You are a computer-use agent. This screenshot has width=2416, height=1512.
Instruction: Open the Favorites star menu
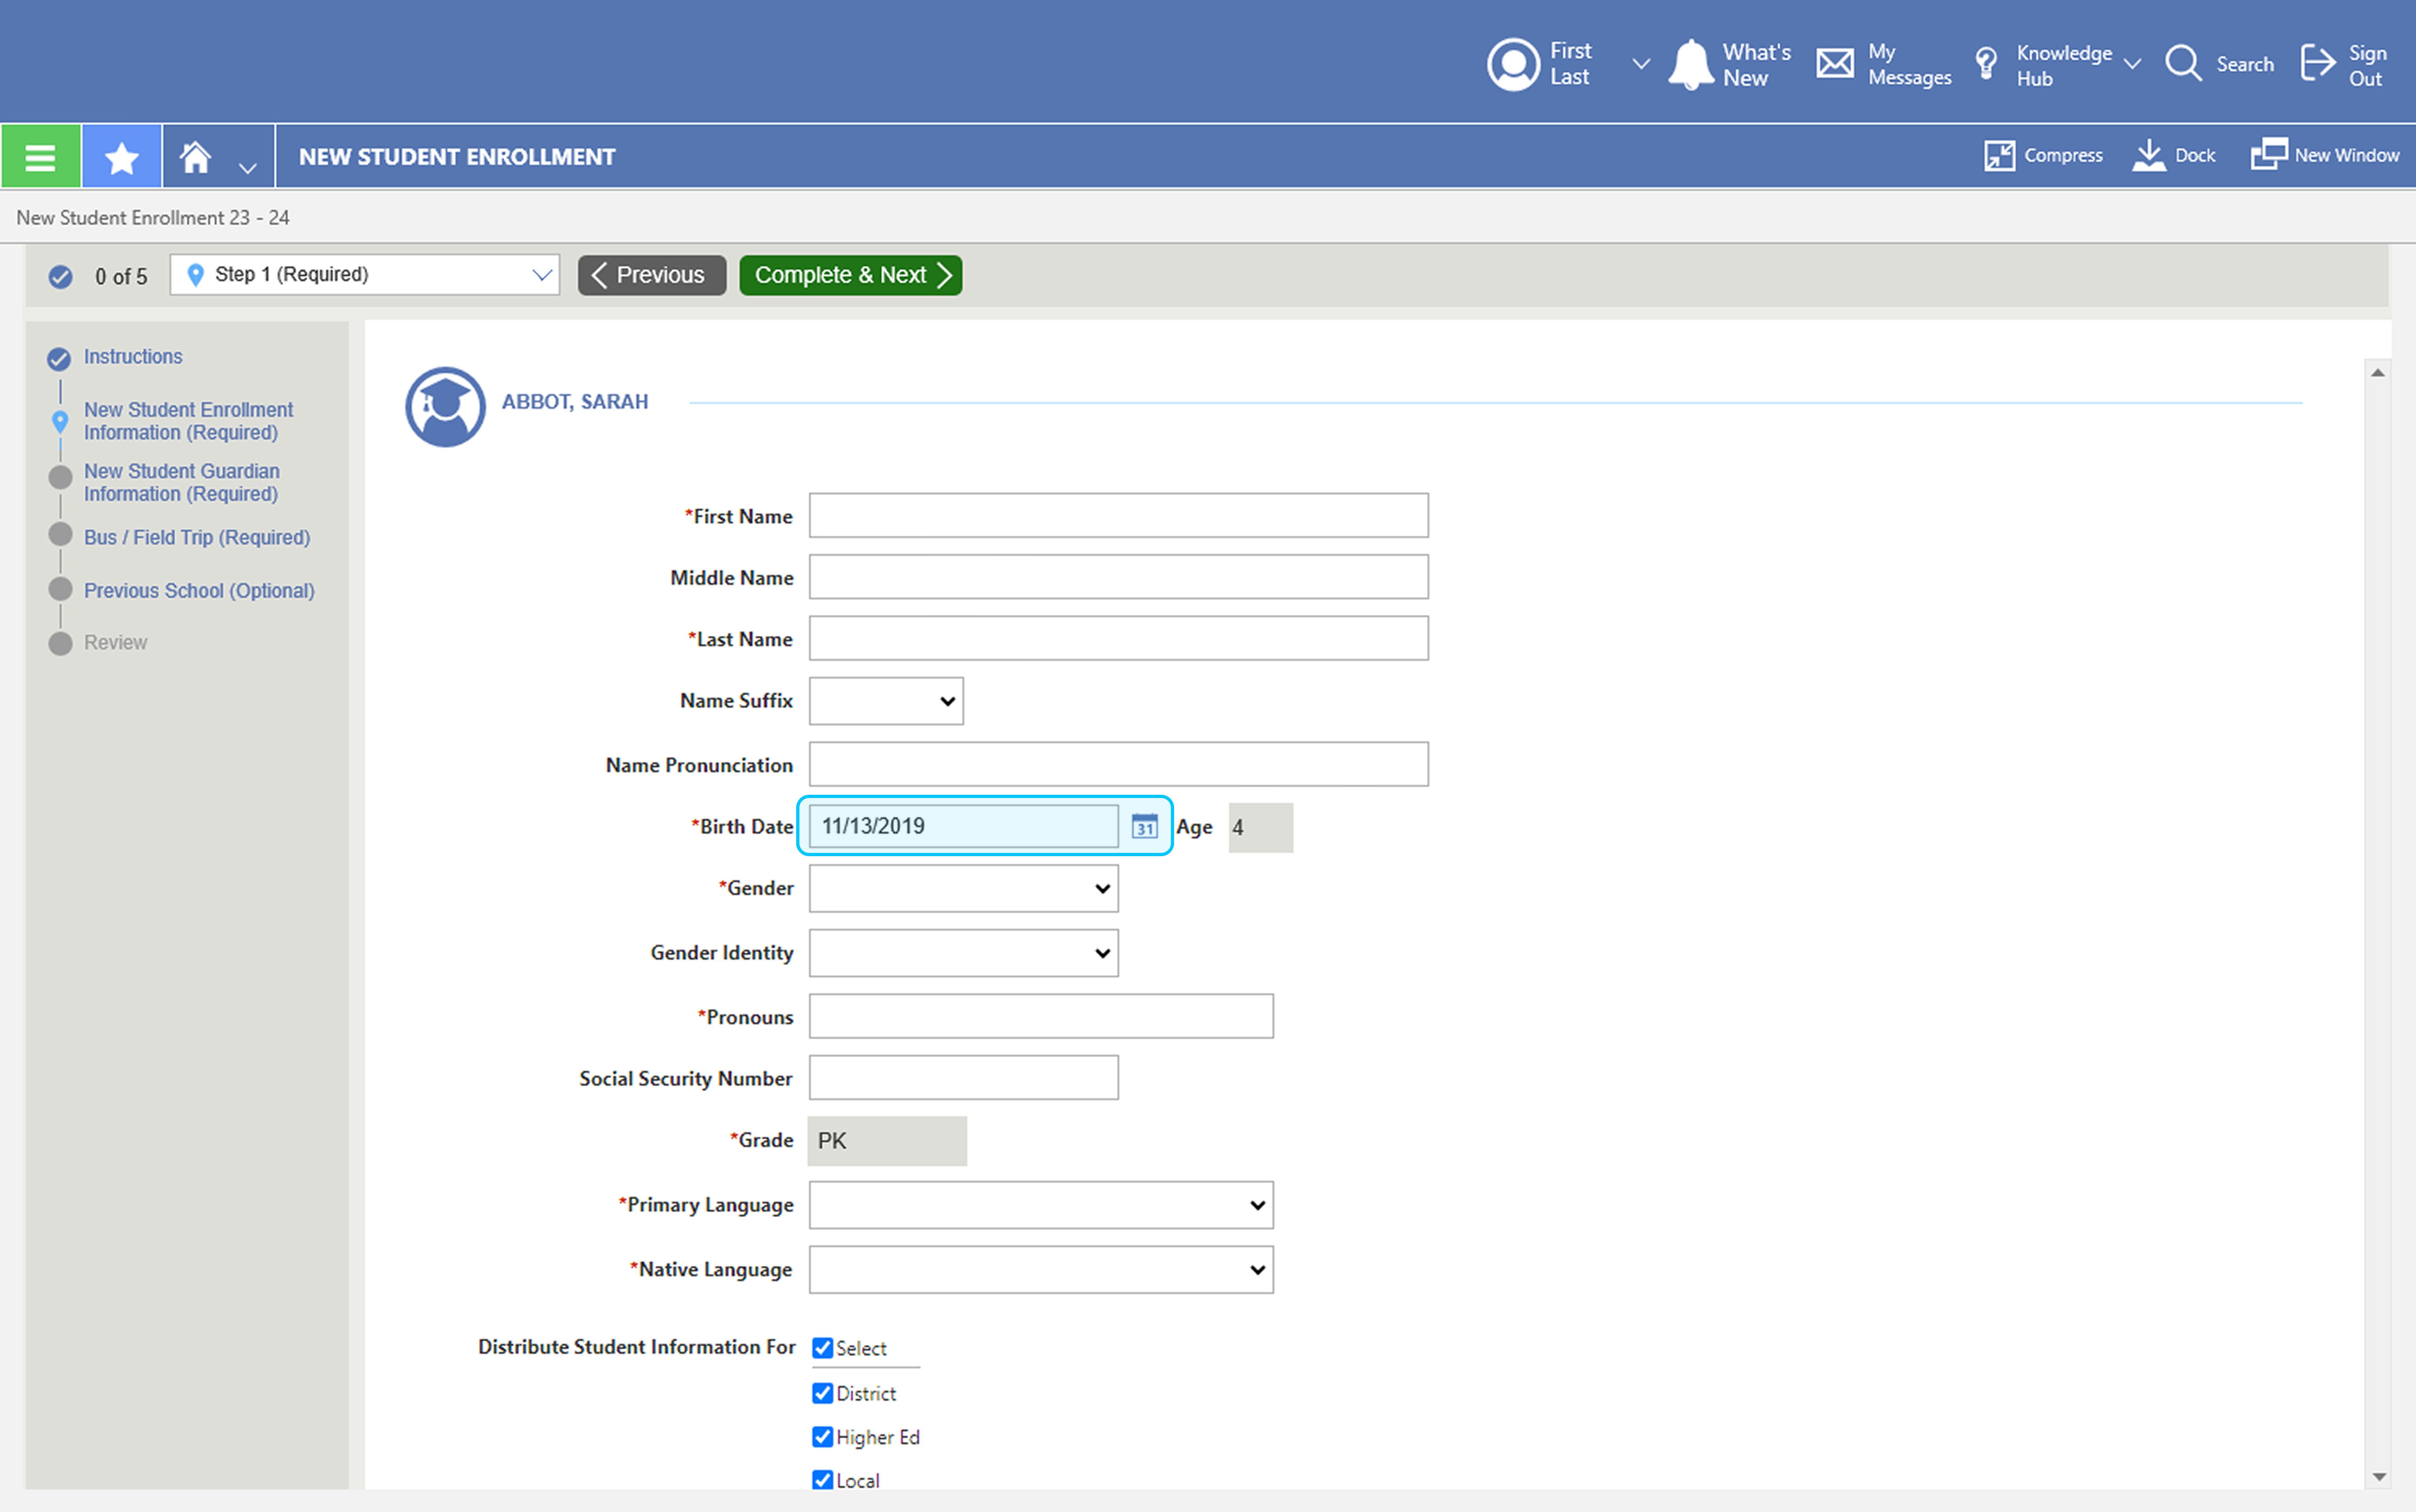(122, 157)
